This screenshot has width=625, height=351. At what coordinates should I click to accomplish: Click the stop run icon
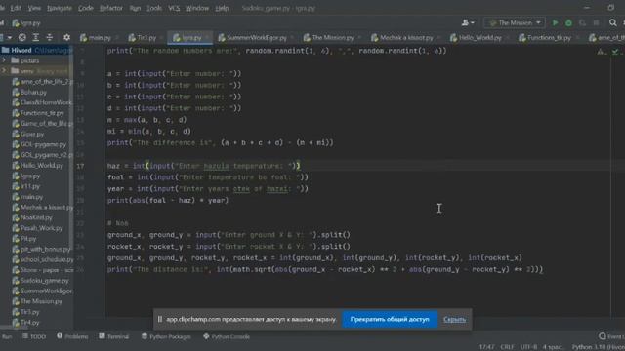pos(596,23)
